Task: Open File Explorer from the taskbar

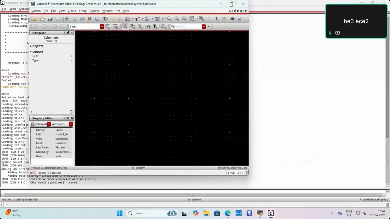Action: [206, 213]
